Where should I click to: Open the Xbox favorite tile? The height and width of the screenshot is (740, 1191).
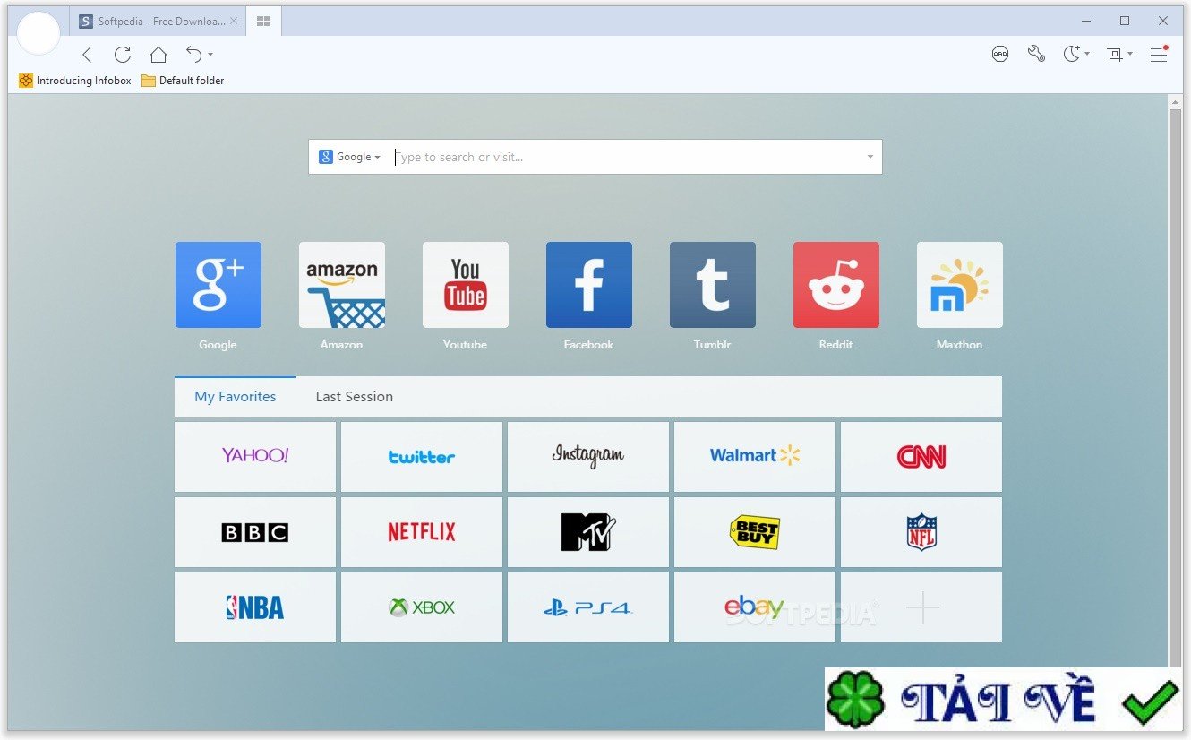422,607
